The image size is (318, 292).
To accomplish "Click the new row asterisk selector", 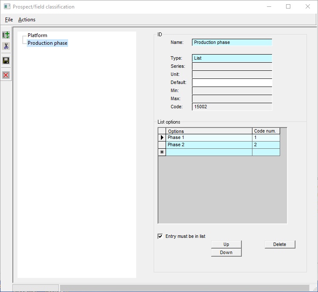I will pos(162,152).
